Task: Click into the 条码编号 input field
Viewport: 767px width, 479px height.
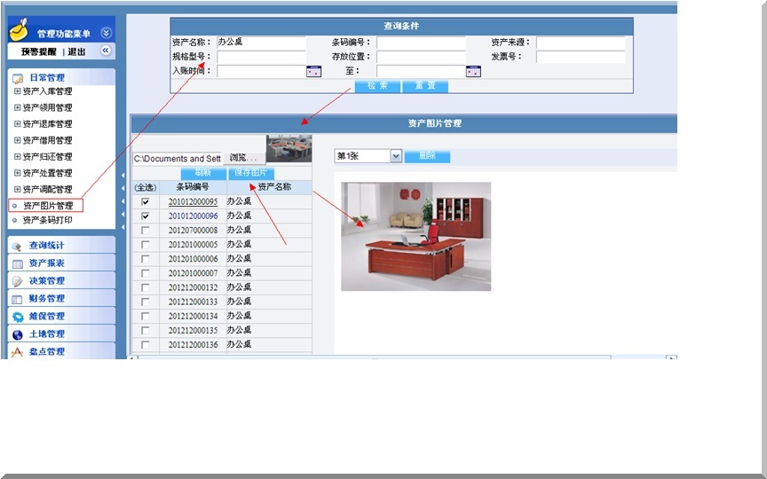Action: tap(421, 43)
